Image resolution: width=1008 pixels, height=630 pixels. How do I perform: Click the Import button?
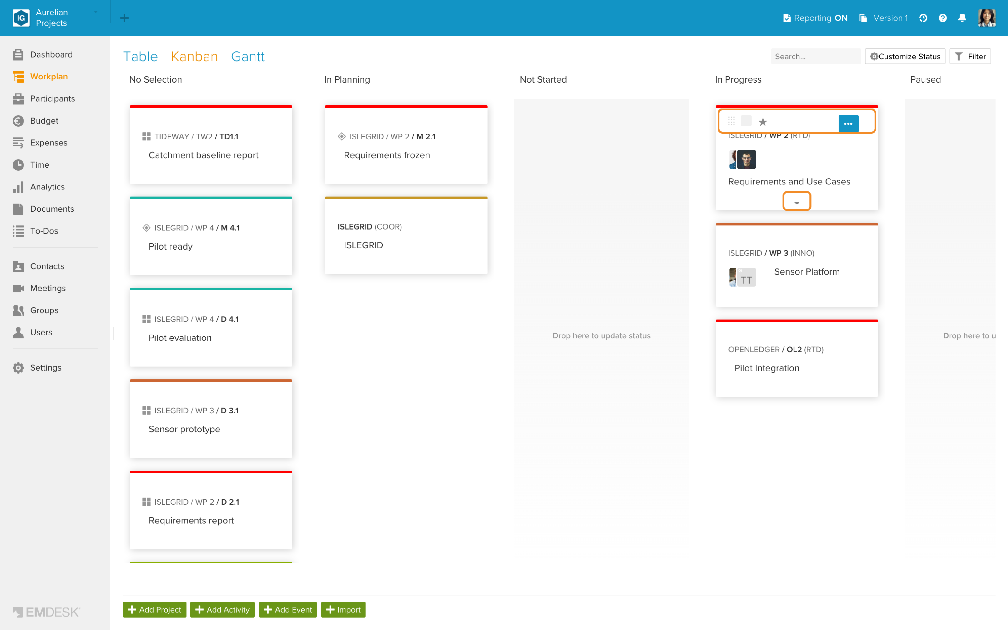[x=343, y=610]
